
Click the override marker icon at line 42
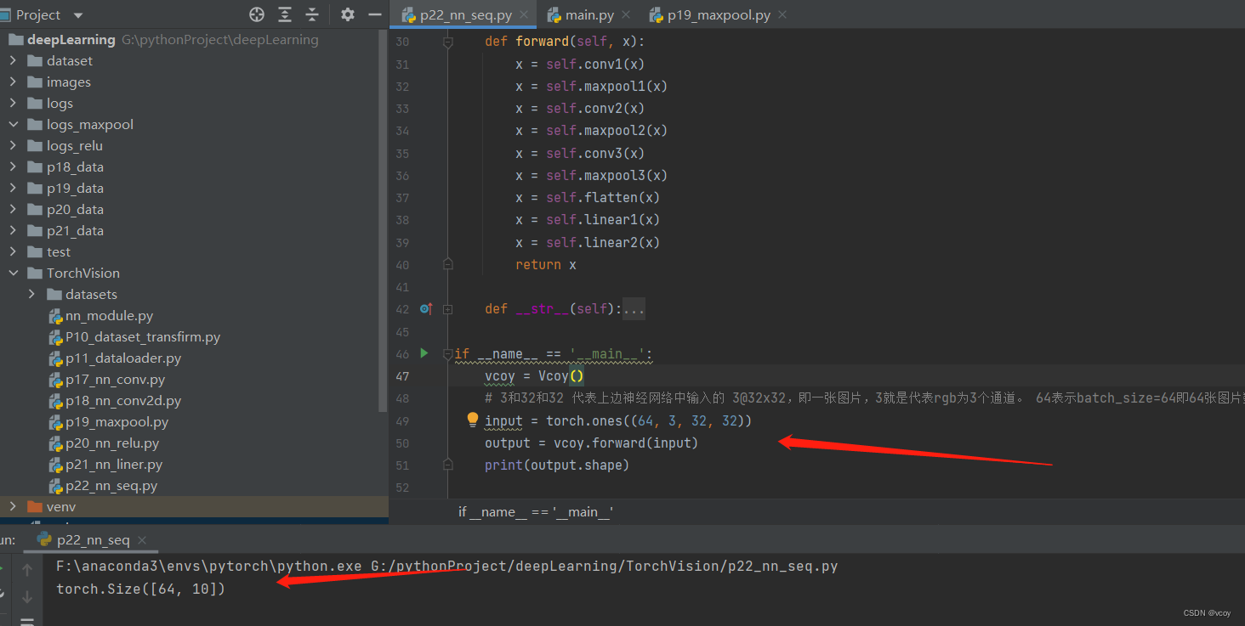(426, 308)
